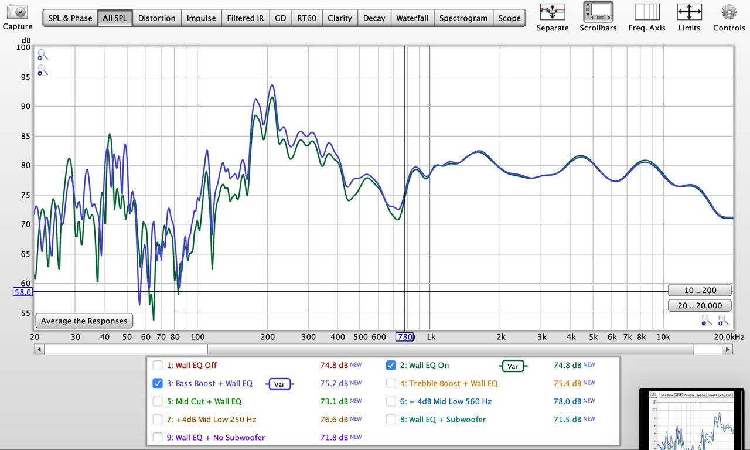750x450 pixels.
Task: Click the vertical zoom-in magnifier at the top left
Action: point(42,56)
